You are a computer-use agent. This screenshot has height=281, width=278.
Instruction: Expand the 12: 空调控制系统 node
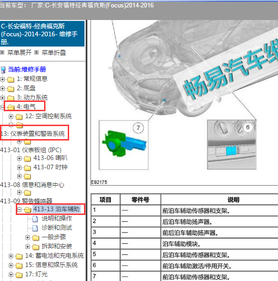(11, 116)
